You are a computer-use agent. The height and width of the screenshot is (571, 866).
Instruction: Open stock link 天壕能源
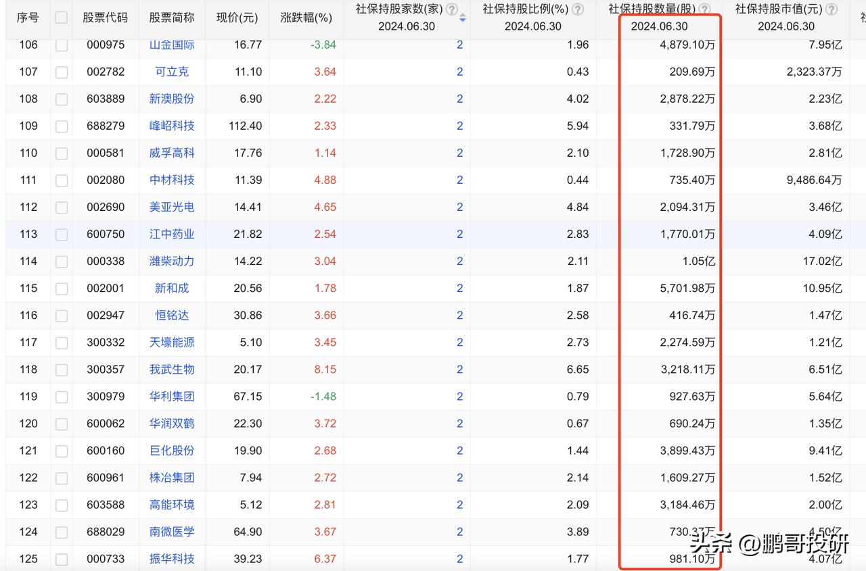(172, 342)
